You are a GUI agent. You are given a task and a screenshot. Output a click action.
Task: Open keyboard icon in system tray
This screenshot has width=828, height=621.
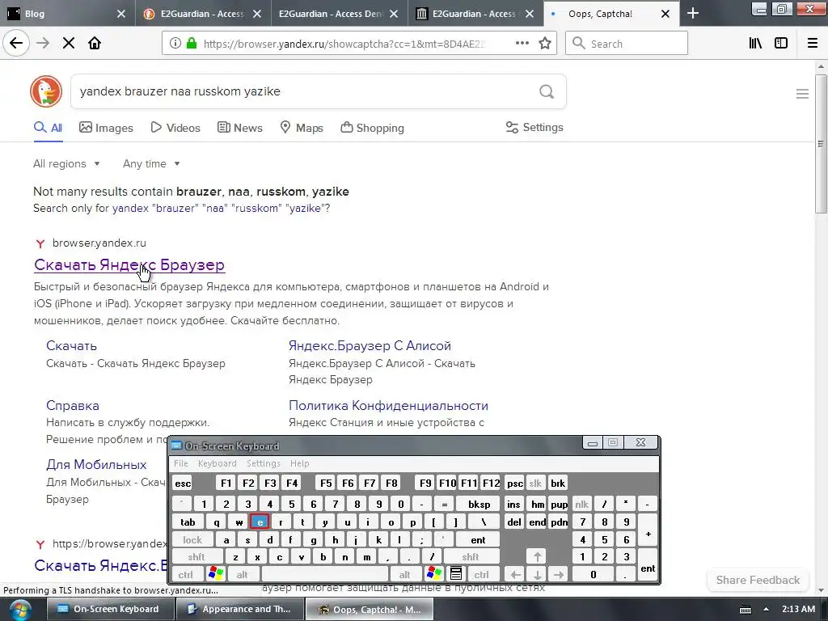point(745,610)
